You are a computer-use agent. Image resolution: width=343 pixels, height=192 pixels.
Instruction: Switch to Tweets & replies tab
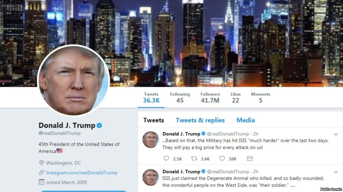pos(200,120)
